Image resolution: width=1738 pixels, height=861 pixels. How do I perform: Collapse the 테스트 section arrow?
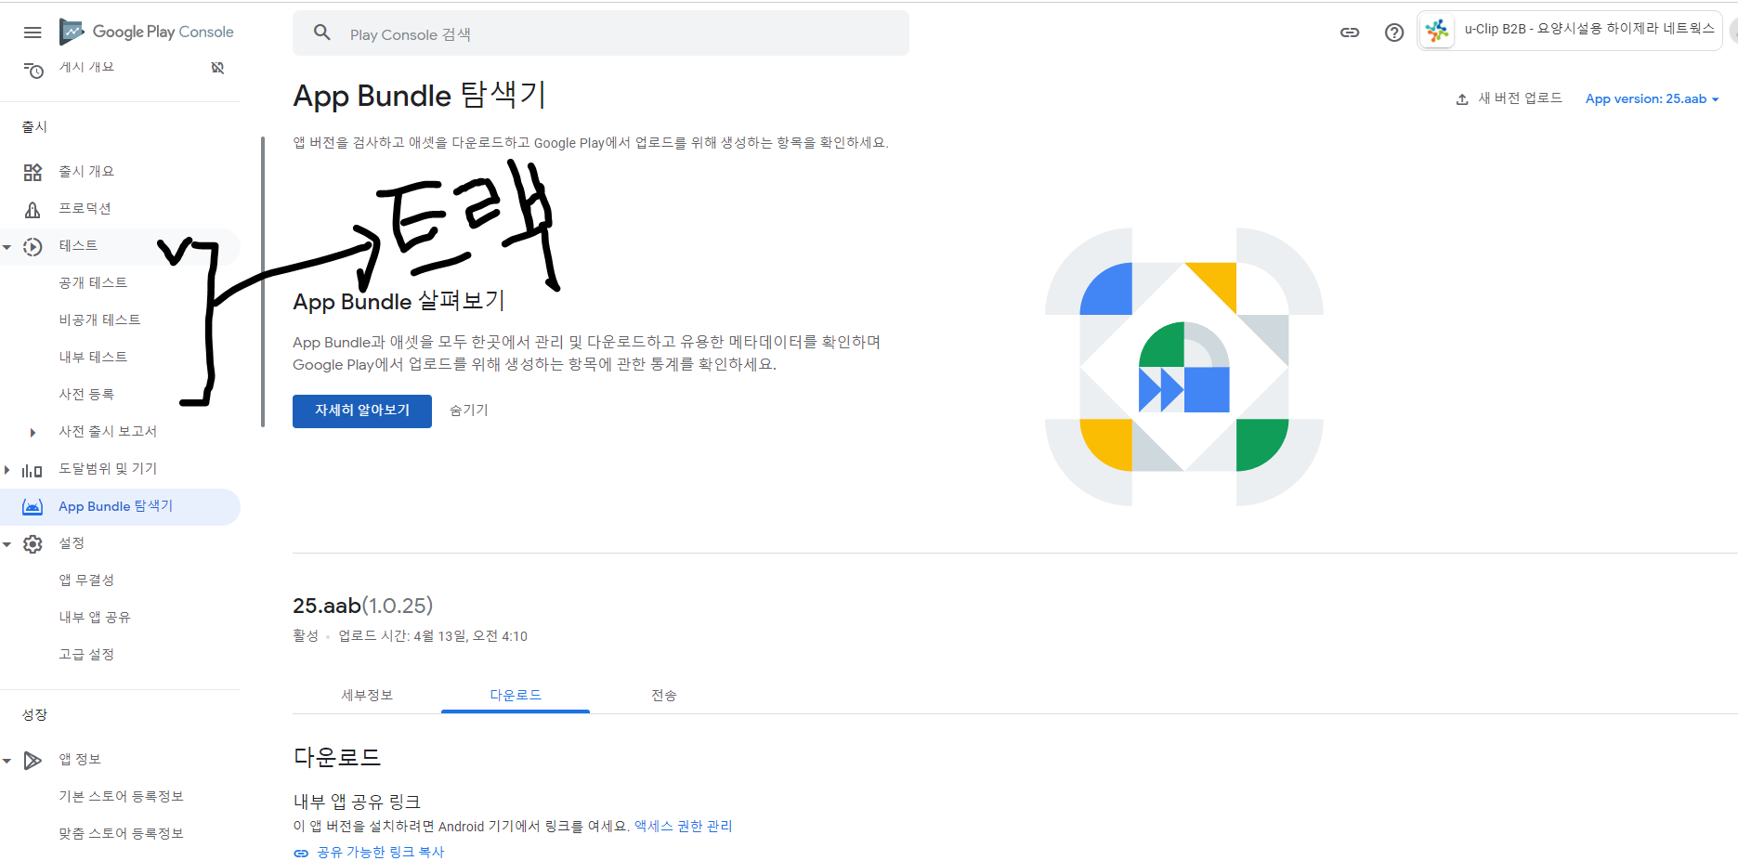point(7,247)
